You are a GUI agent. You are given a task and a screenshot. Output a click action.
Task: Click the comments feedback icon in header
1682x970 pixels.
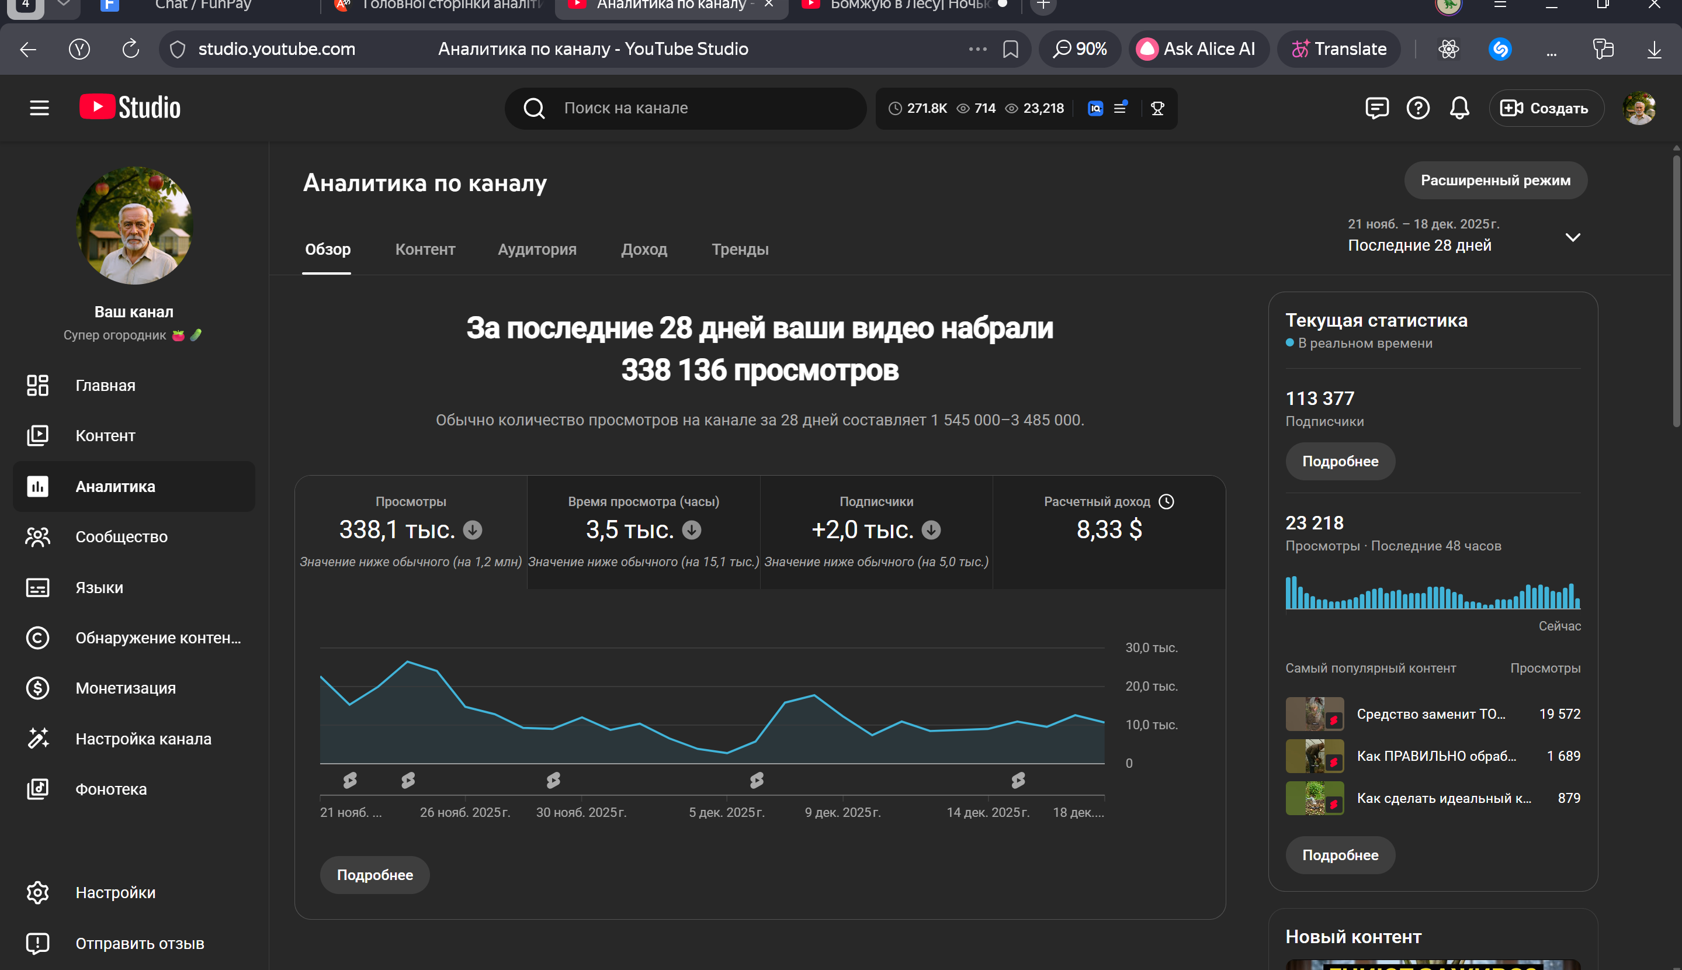[1376, 108]
